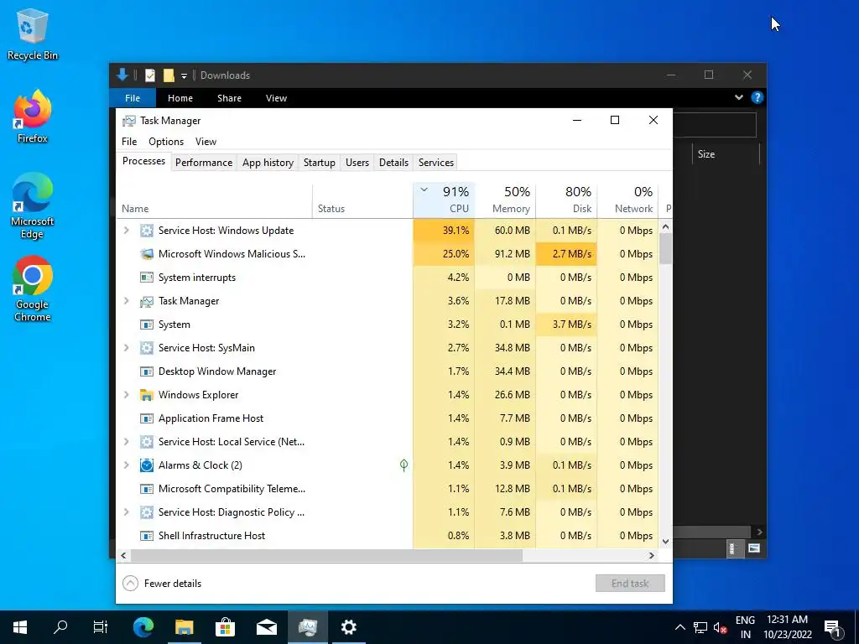Screen dimensions: 859x644
Task: Switch to the App history tab
Action: 268,163
